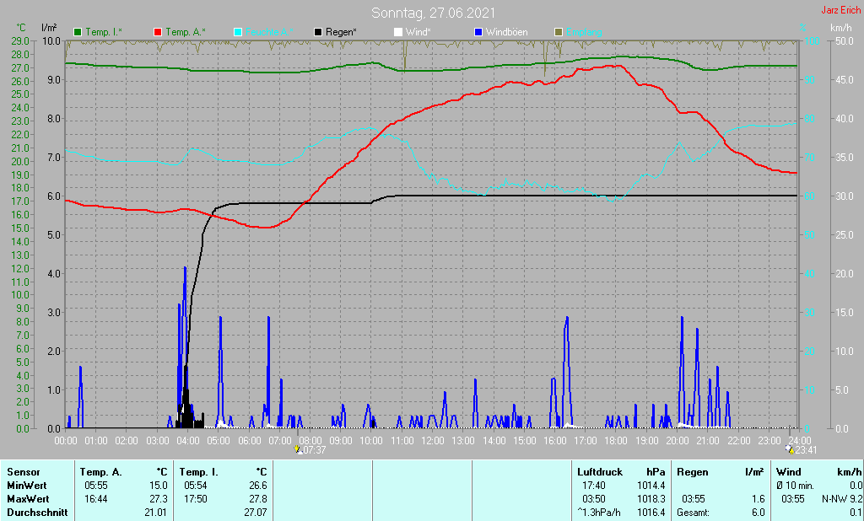Click the l/m² axis unit label above chart
The width and height of the screenshot is (864, 521).
tap(49, 28)
